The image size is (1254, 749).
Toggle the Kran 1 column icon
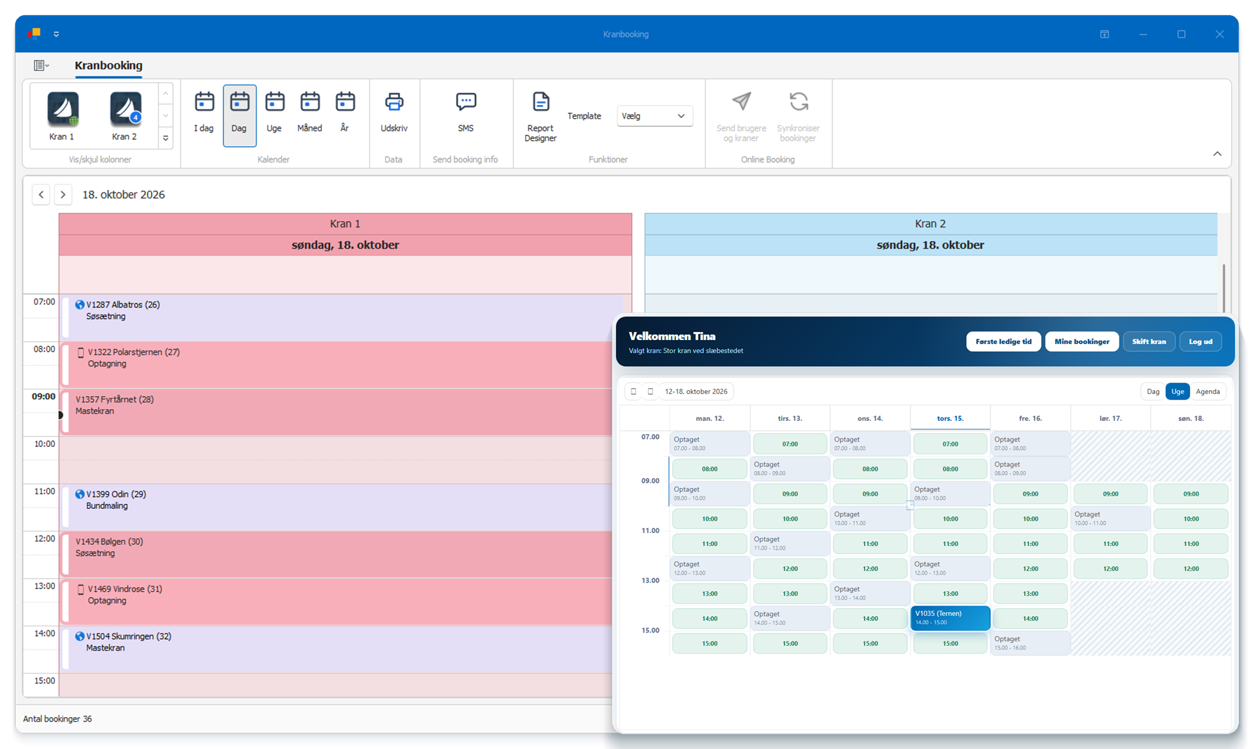point(63,116)
